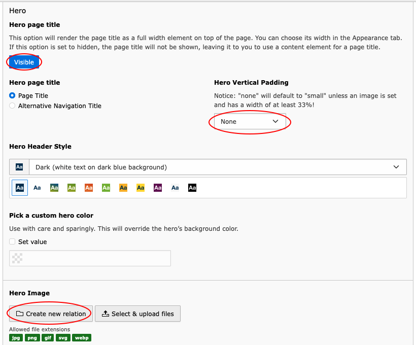This screenshot has width=416, height=345.
Task: Click the Hero Header Style label
Action: [x=40, y=147]
